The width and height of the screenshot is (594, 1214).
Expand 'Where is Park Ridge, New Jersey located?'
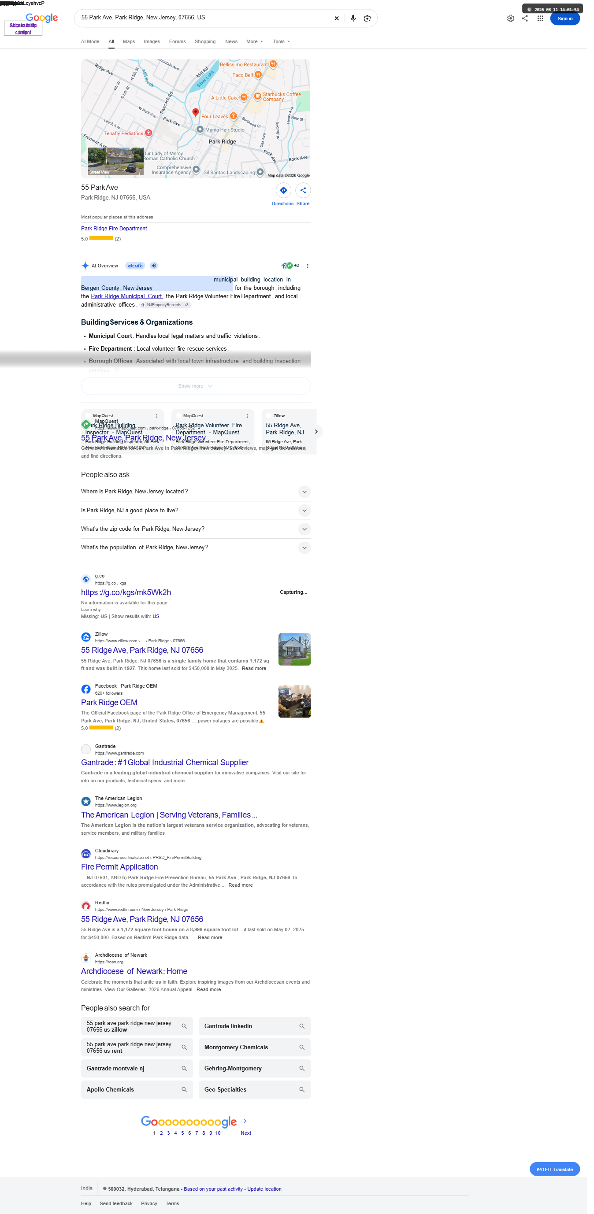[196, 492]
